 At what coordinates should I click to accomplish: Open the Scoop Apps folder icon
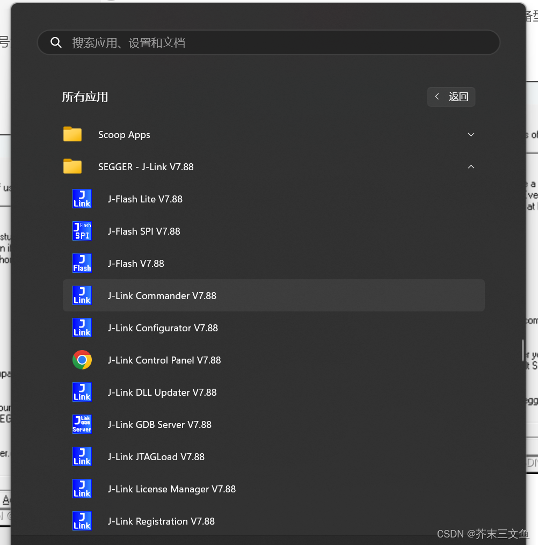72,134
